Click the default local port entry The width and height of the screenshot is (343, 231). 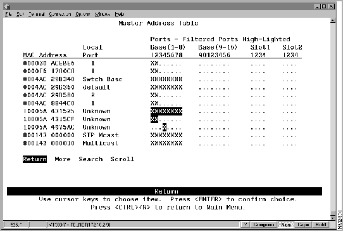pyautogui.click(x=96, y=87)
